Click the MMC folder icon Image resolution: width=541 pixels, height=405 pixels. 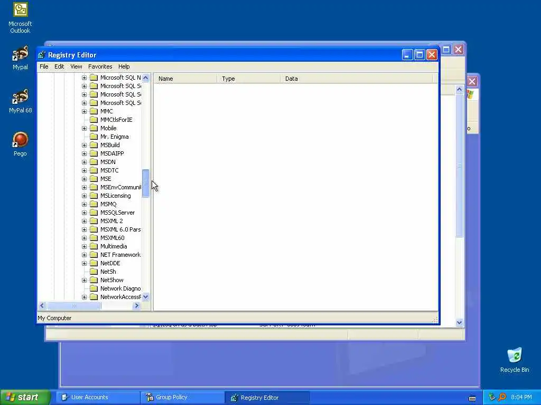click(94, 111)
